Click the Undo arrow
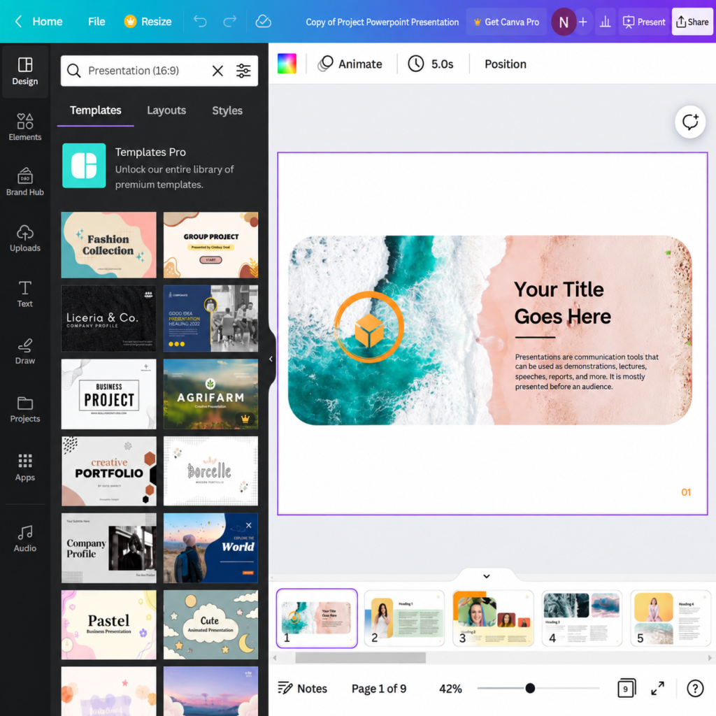The image size is (716, 716). coord(200,22)
